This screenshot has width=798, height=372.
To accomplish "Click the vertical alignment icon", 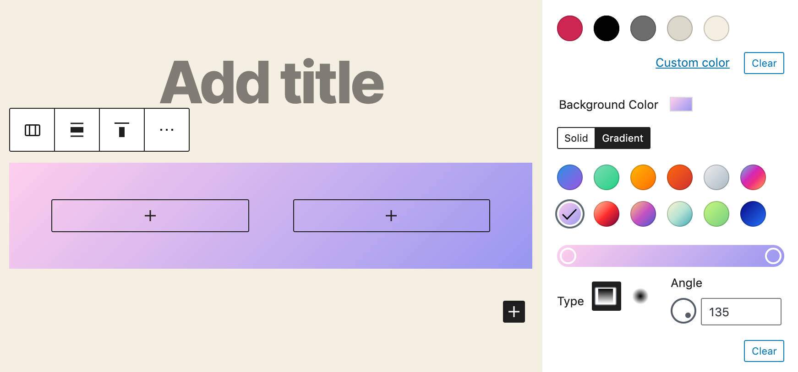I will pyautogui.click(x=121, y=130).
